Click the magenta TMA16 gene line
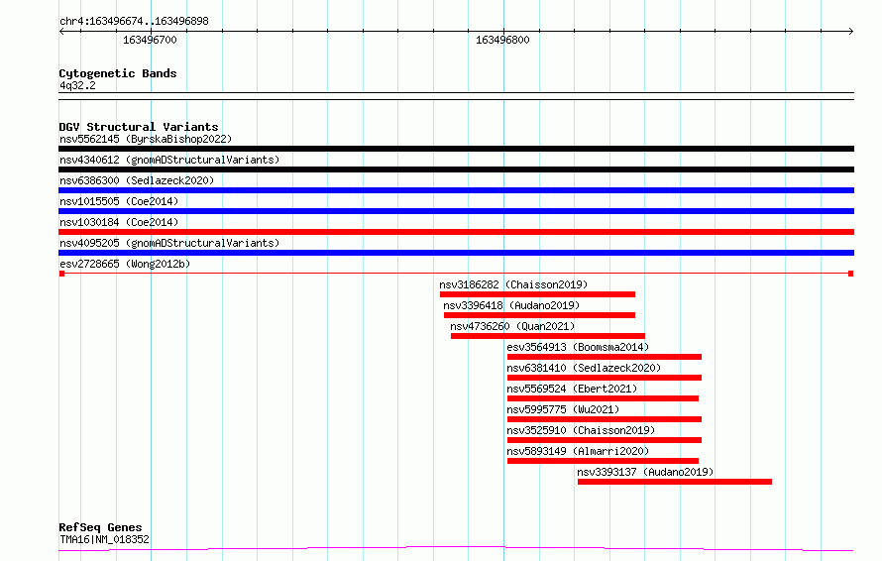 (456, 548)
